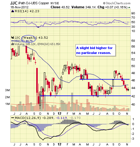Click the 70 level on RSI axis

click(x=133, y=18)
